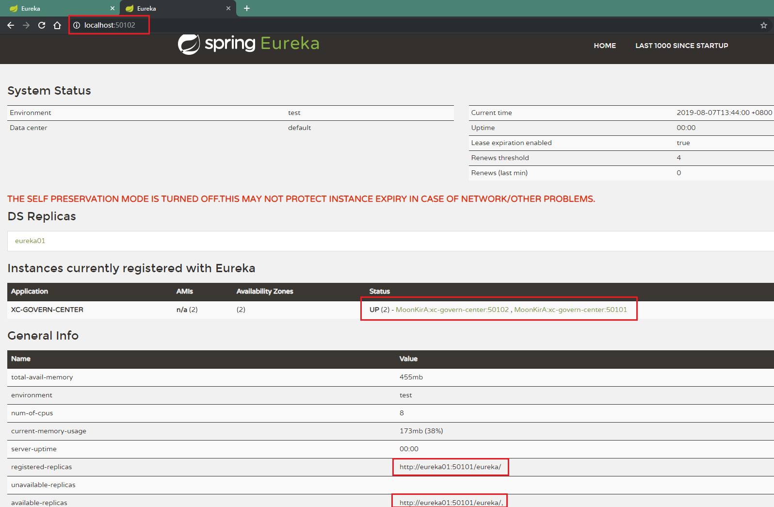
Task: Open the eureka01 replica link
Action: (30, 241)
